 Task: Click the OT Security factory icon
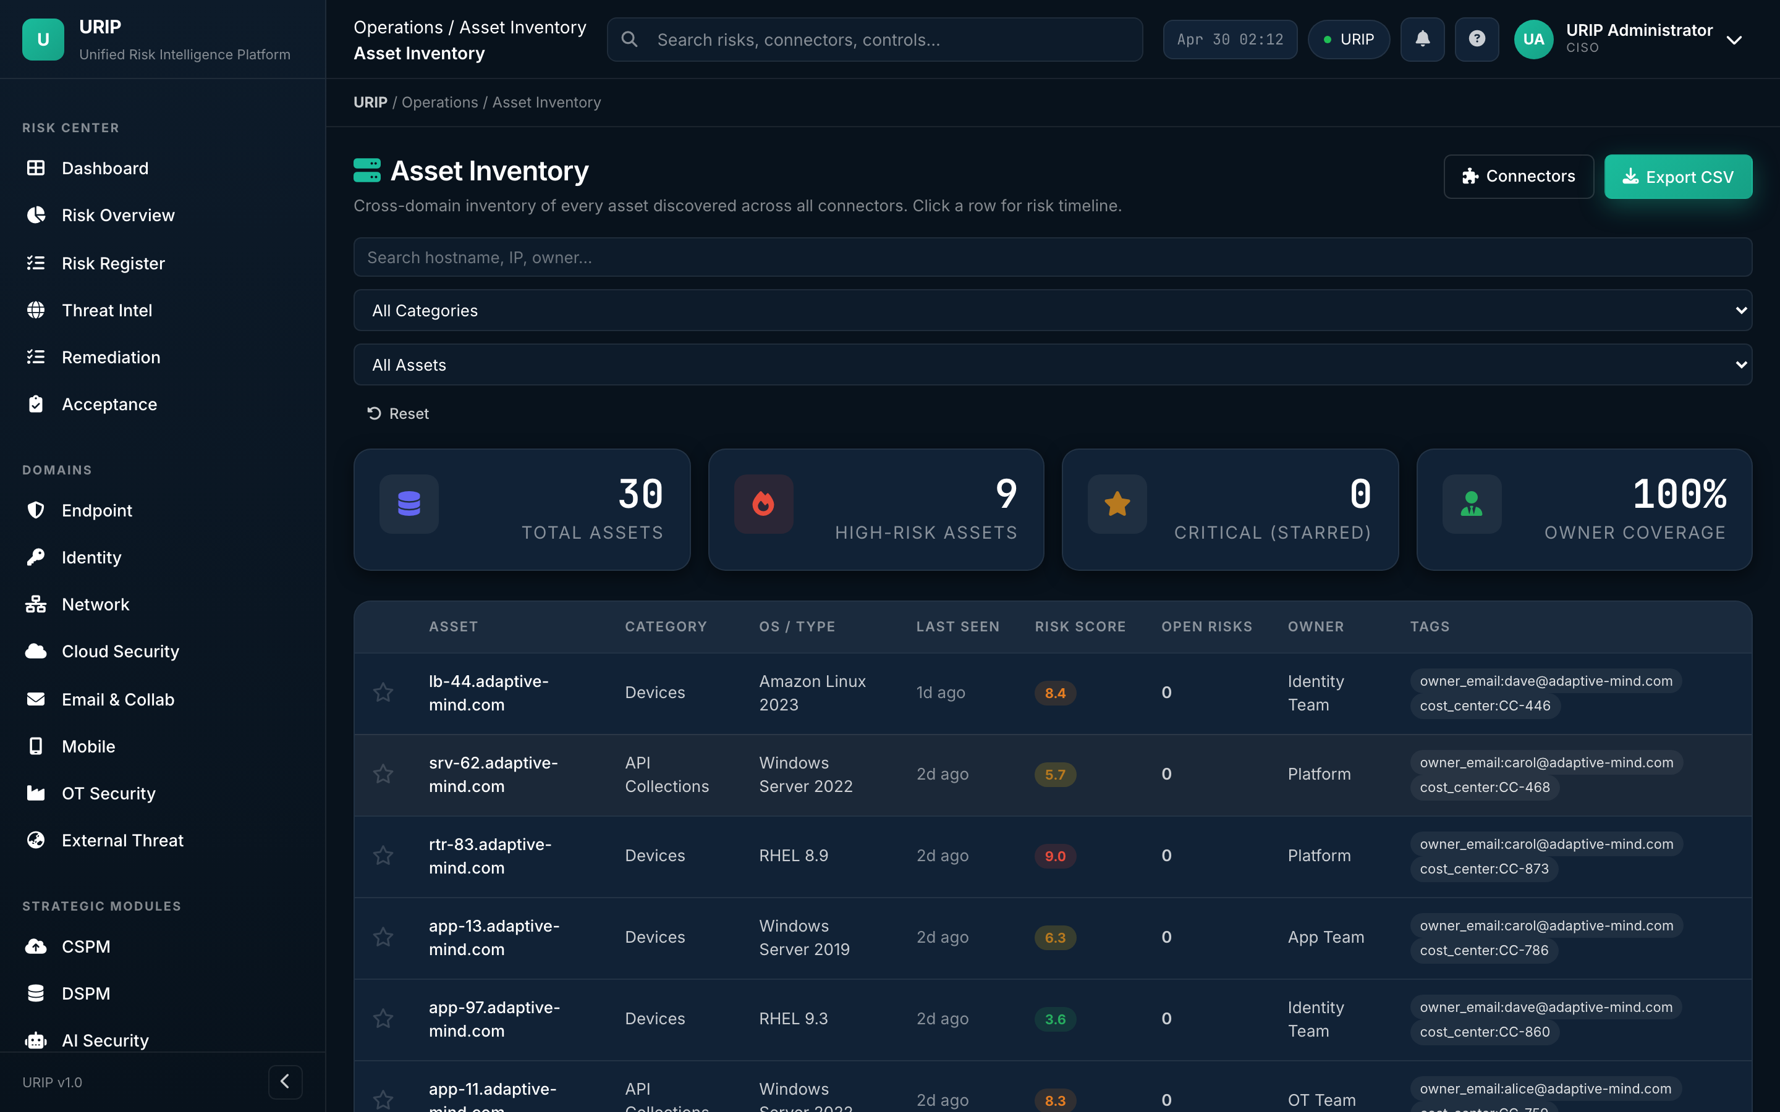(x=35, y=793)
